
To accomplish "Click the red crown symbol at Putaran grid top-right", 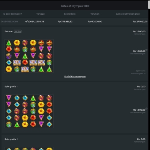I will [x=49, y=43].
